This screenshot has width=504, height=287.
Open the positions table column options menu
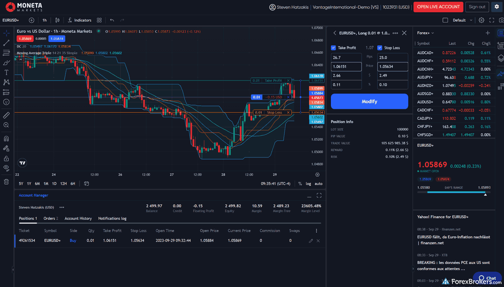(x=316, y=231)
